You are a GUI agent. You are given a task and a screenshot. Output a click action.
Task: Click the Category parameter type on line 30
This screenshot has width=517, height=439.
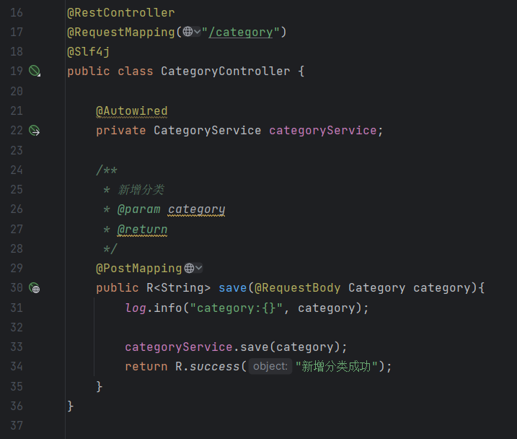pos(377,288)
